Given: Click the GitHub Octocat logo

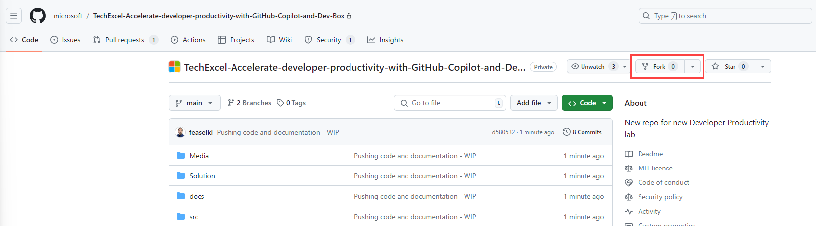Looking at the screenshot, I should pos(38,16).
